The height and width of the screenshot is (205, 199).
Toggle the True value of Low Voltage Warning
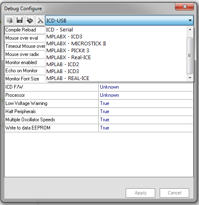[146, 103]
